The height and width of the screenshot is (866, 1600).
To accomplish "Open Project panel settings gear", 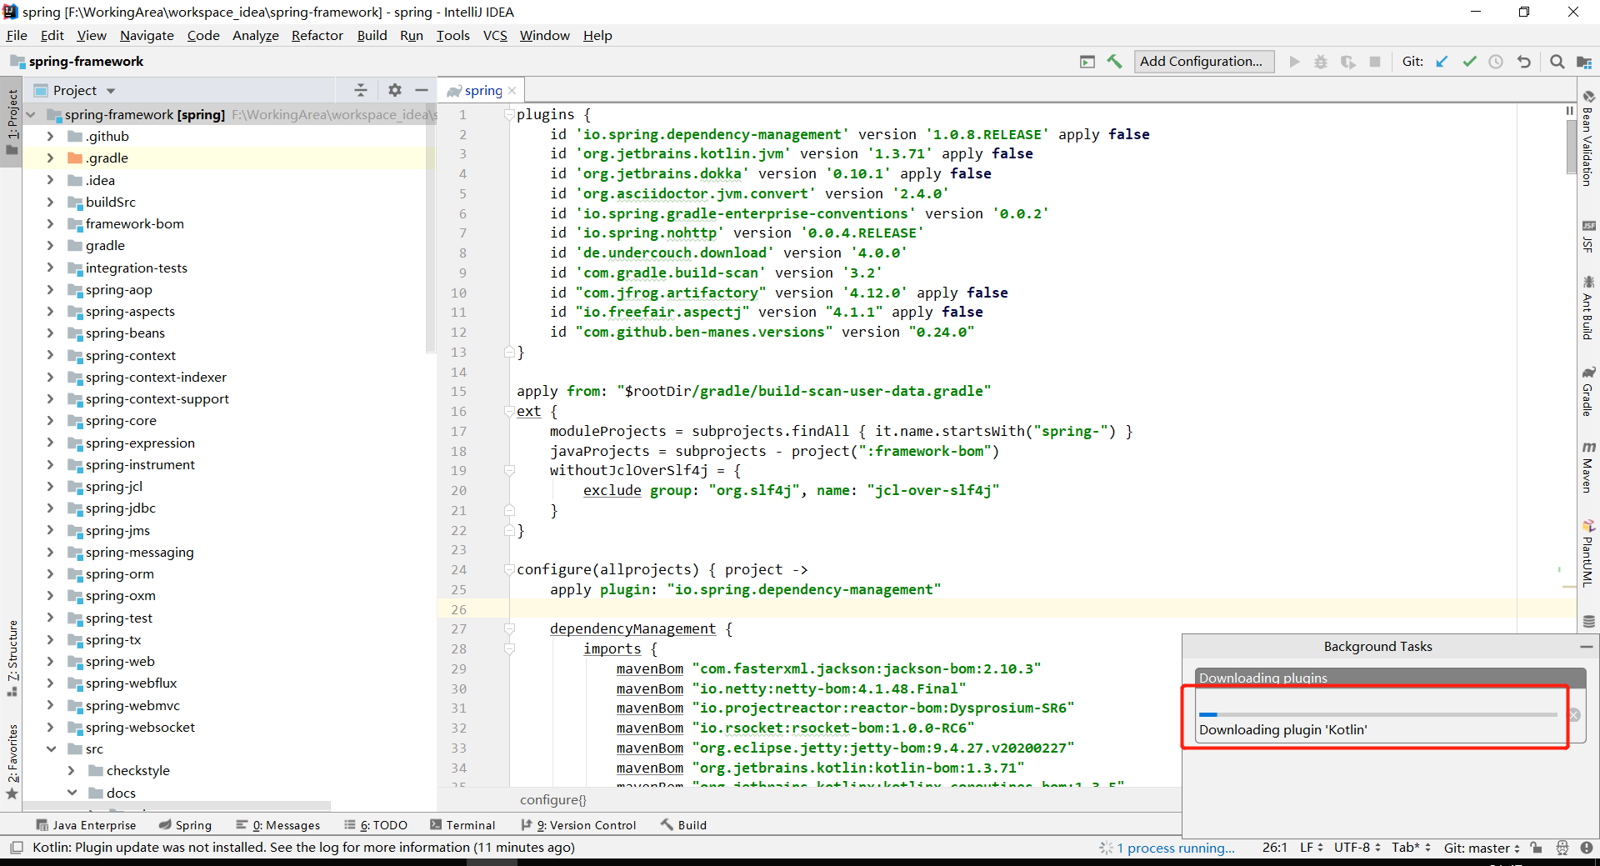I will click(x=395, y=90).
